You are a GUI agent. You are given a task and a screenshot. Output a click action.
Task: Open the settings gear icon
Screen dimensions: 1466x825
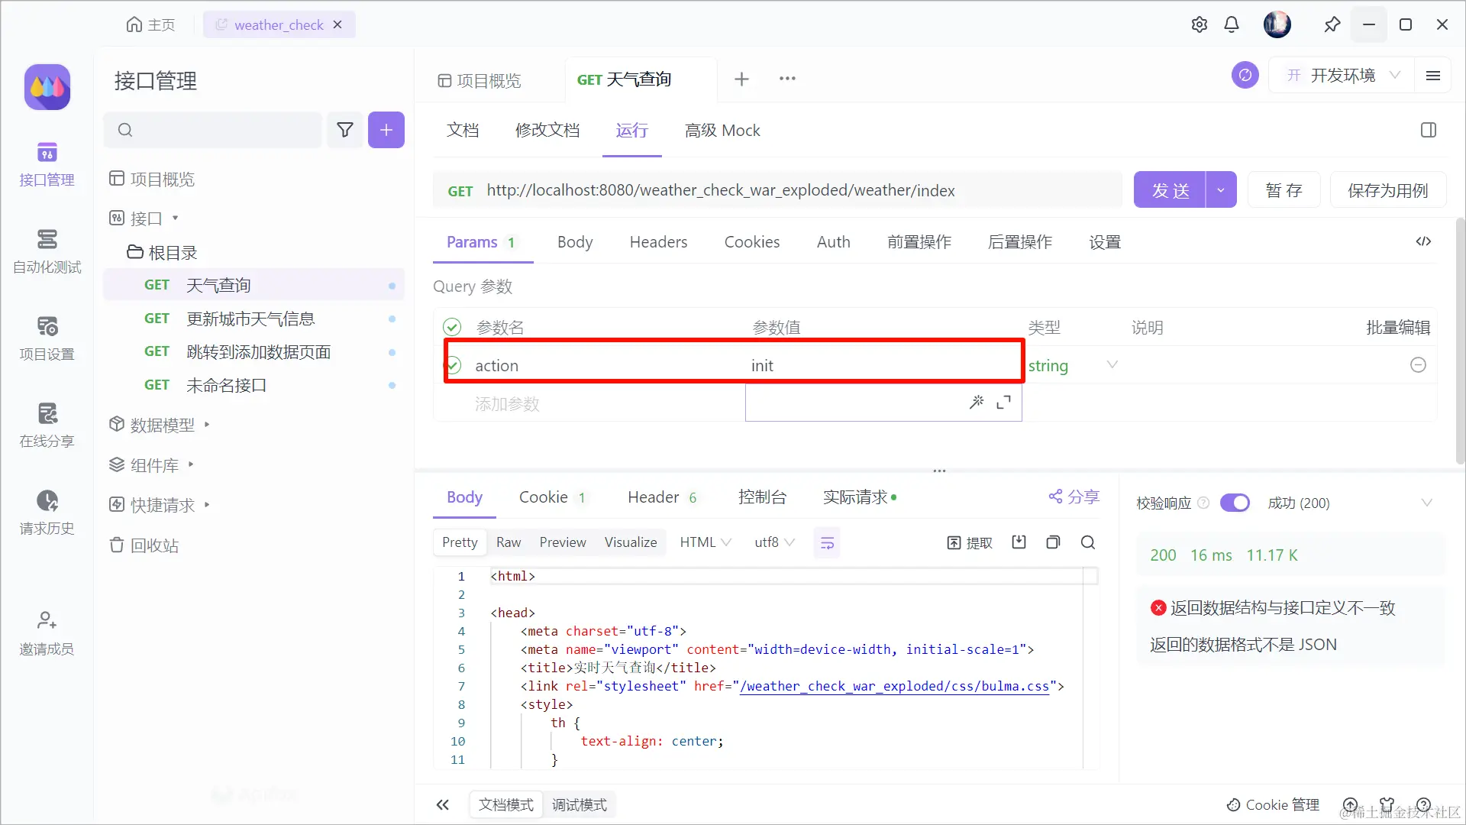point(1199,24)
